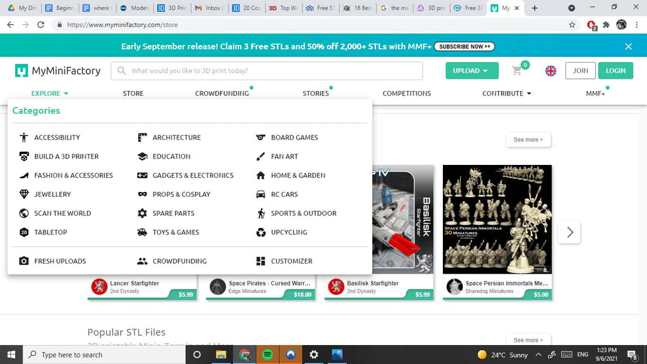This screenshot has width=647, height=364.
Task: Switch to the Inbox Gmail browser tab
Action: point(209,8)
